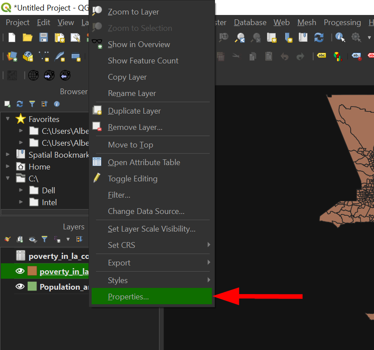Screen dimensions: 374x350
Task: Select Toggle Editing in context menu
Action: tap(152, 179)
